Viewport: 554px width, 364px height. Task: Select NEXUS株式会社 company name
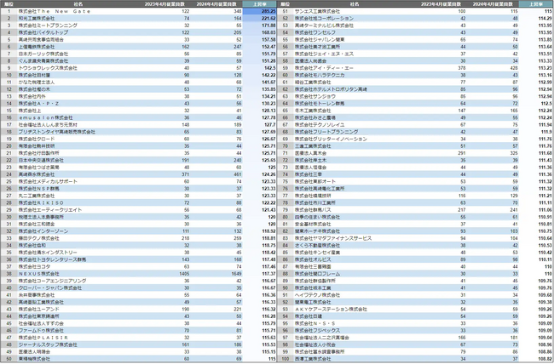point(39,274)
